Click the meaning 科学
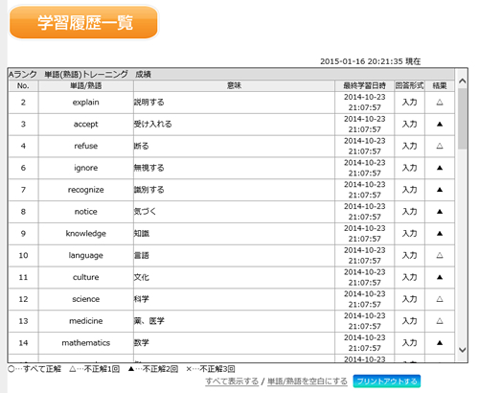The height and width of the screenshot is (393, 479). click(x=142, y=299)
